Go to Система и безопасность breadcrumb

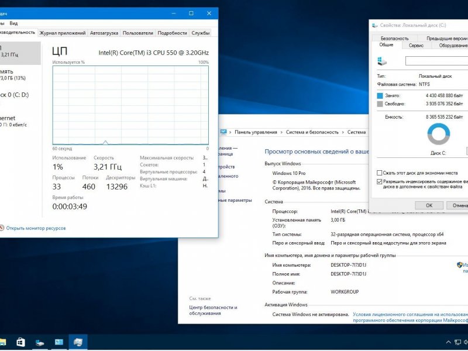point(312,132)
